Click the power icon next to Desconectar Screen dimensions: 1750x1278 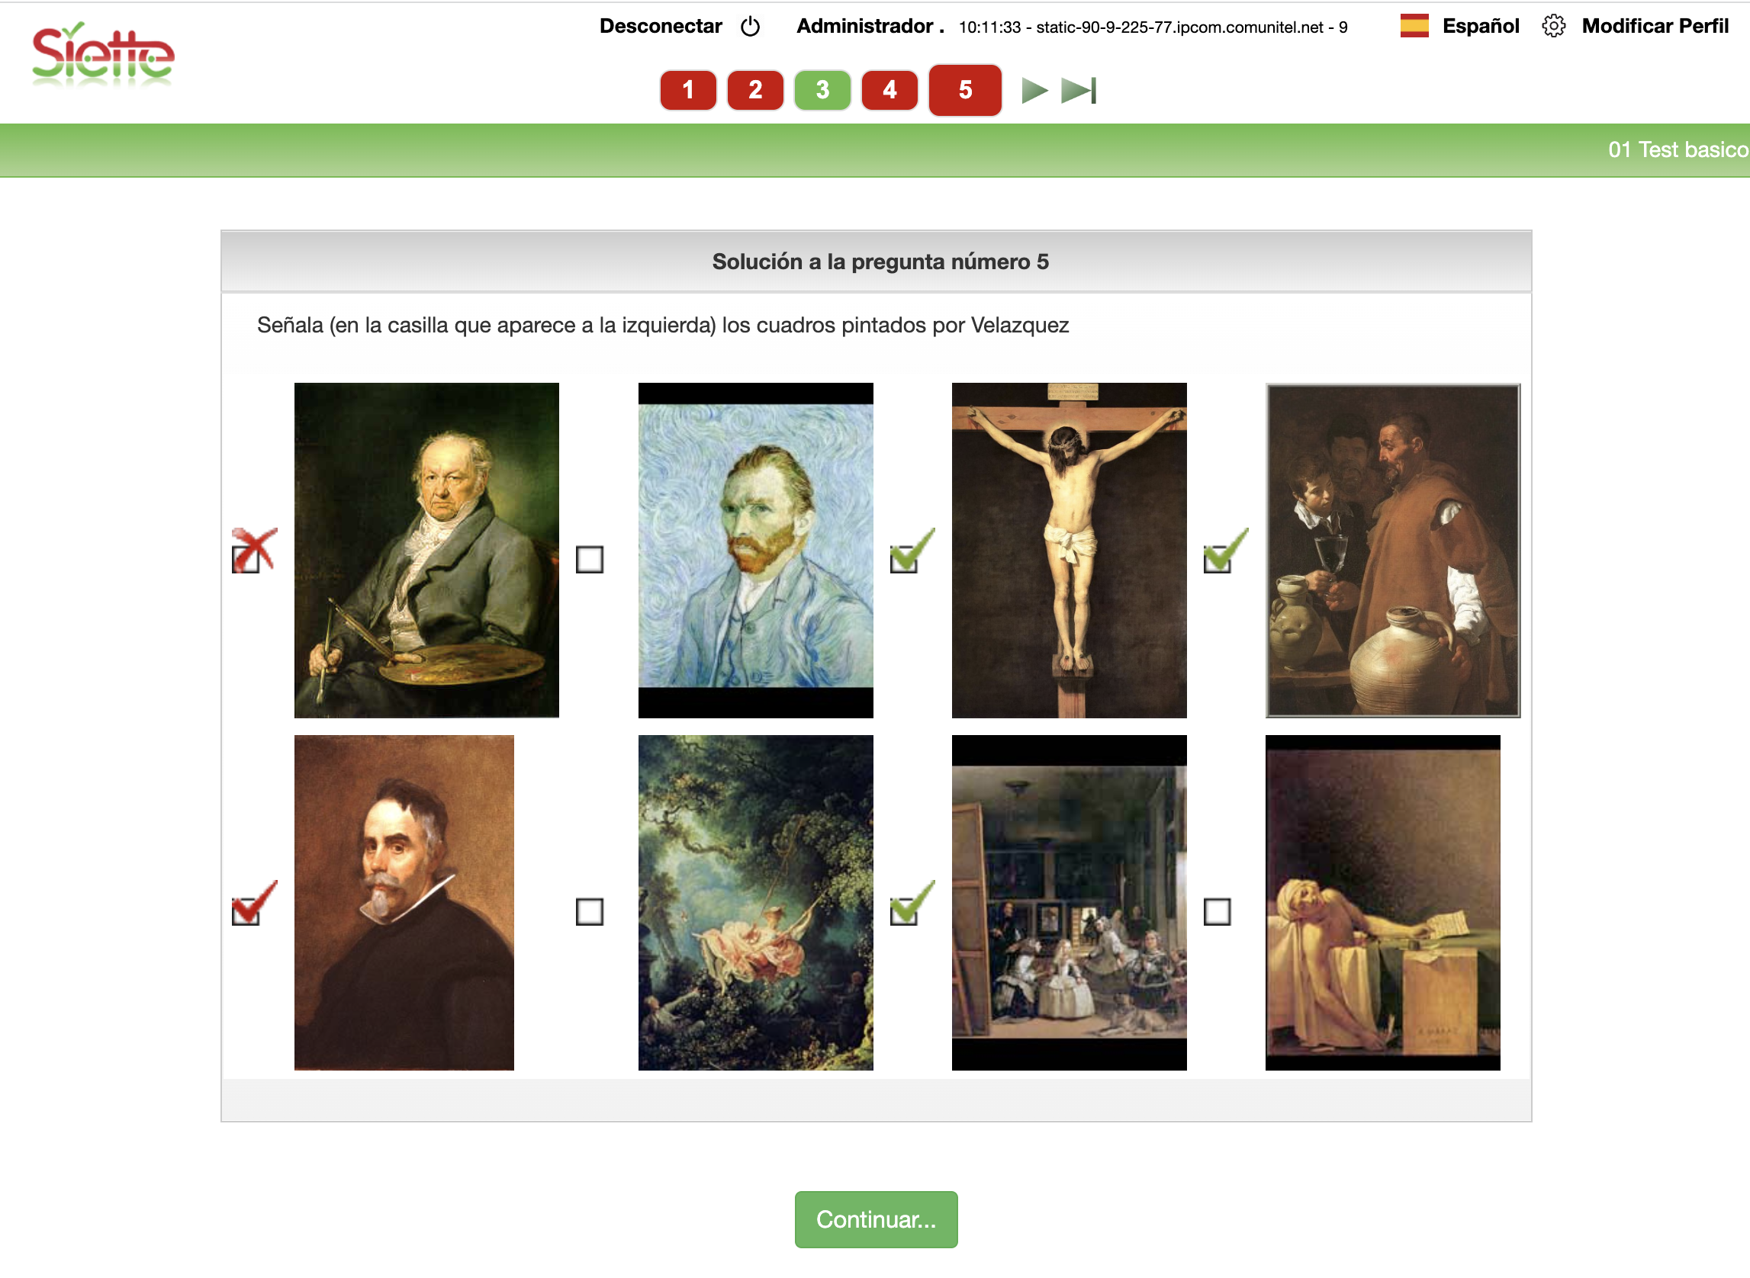click(750, 26)
